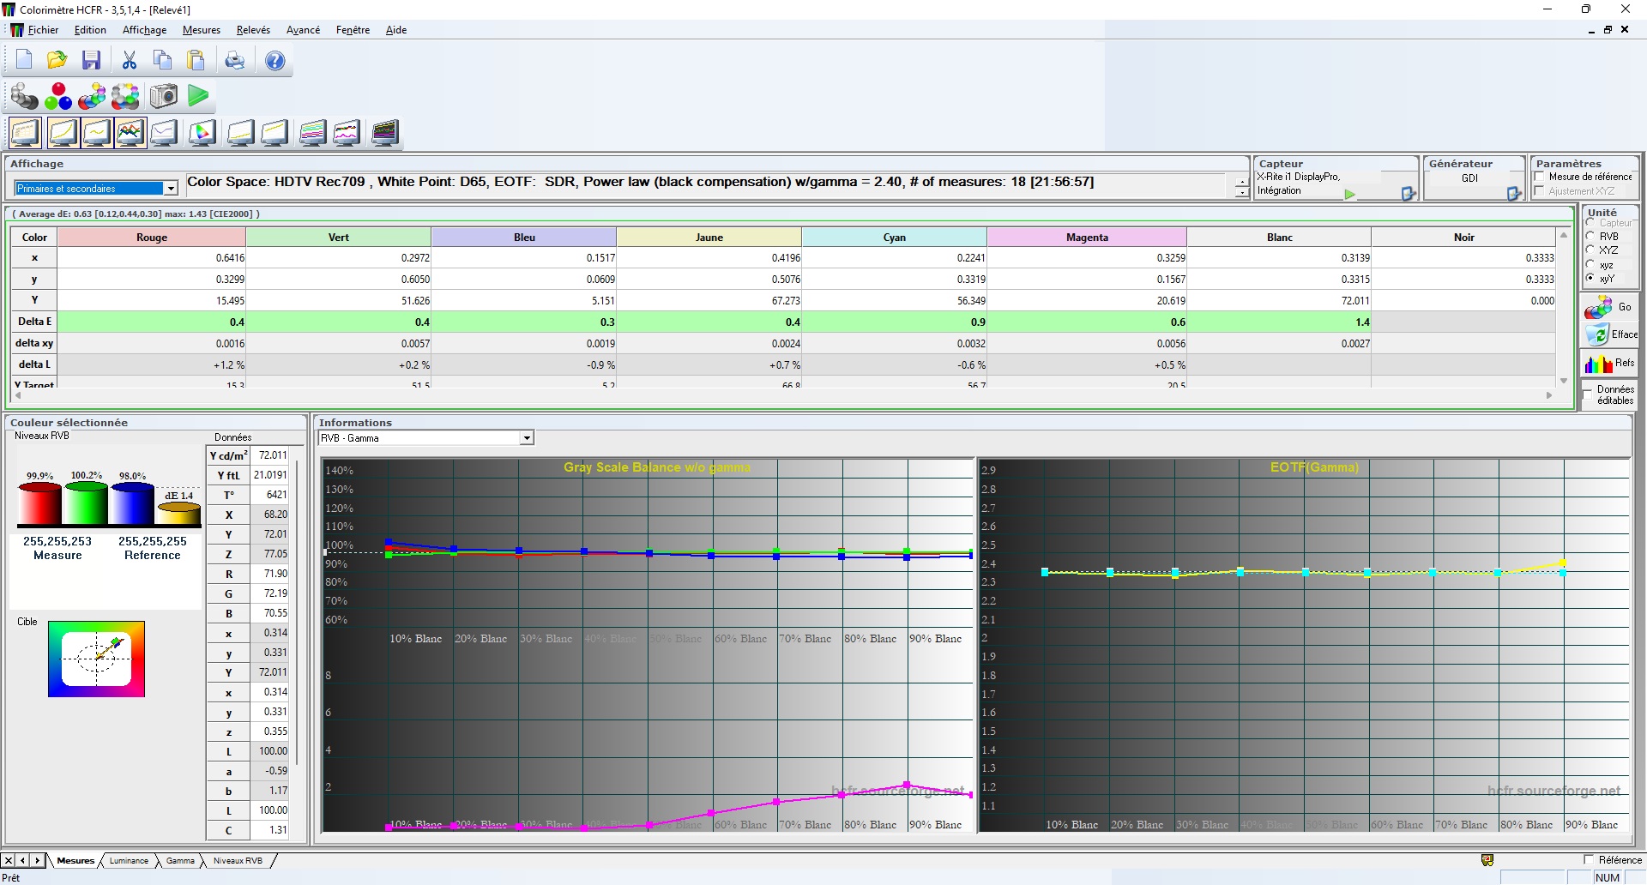Screen dimensions: 1647x885
Task: Toggle the Référence checkbox at bottom right
Action: tap(1589, 859)
